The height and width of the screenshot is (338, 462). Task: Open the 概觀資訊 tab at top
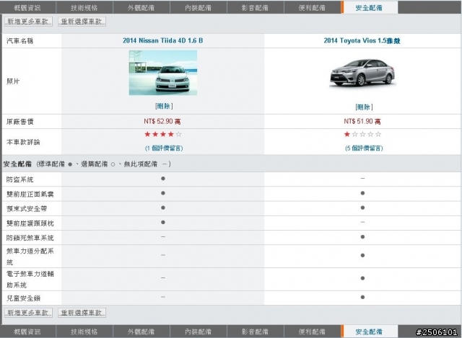point(27,7)
